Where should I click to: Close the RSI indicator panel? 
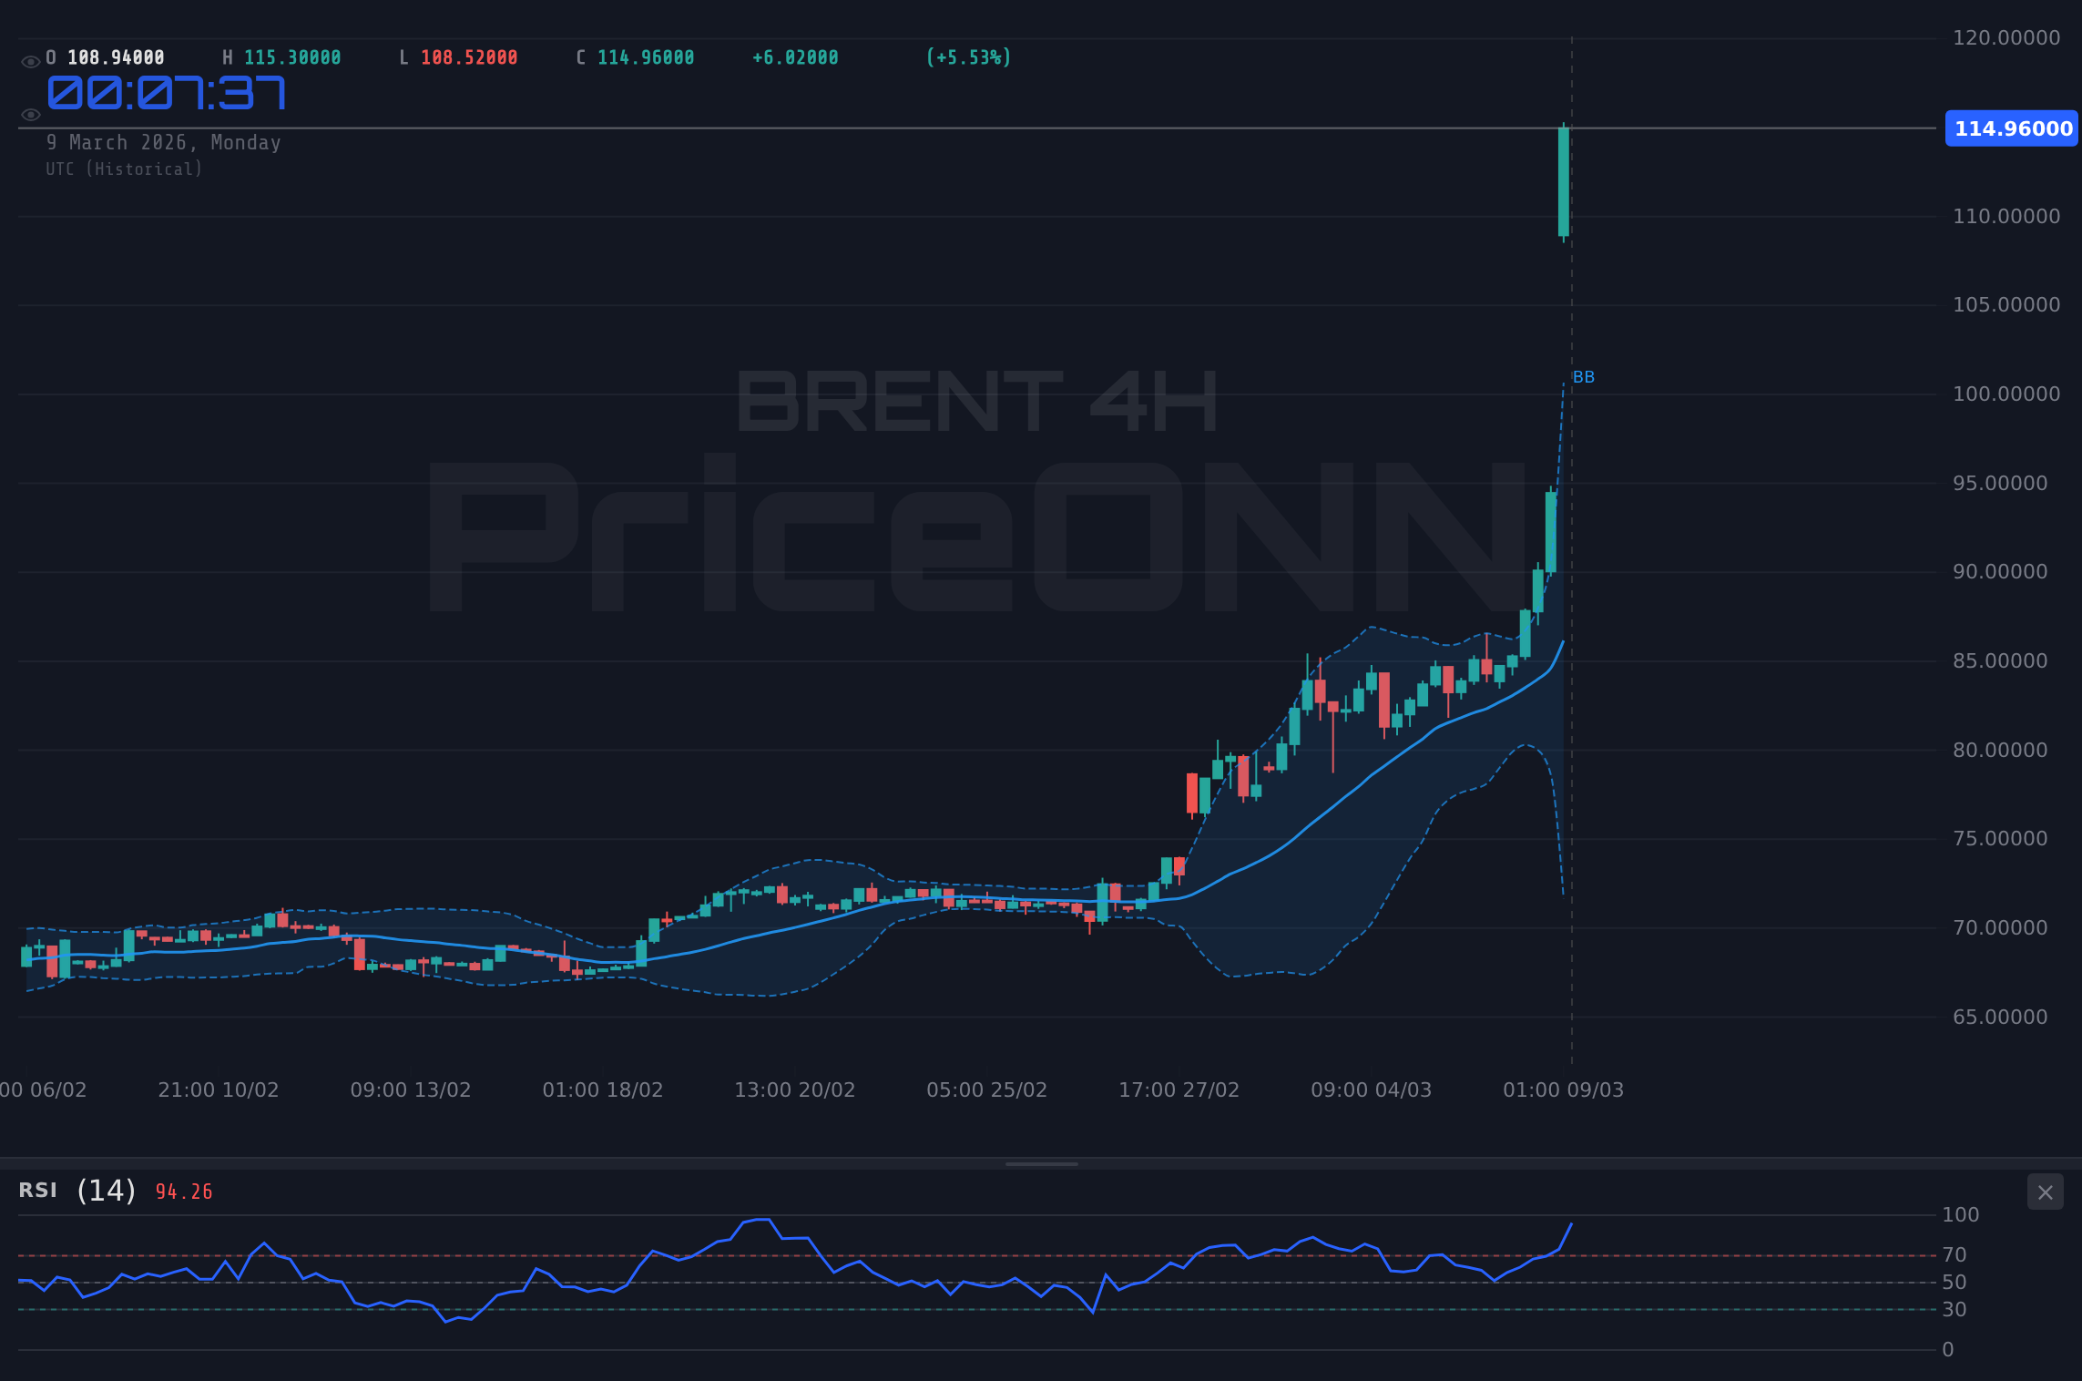click(2045, 1192)
